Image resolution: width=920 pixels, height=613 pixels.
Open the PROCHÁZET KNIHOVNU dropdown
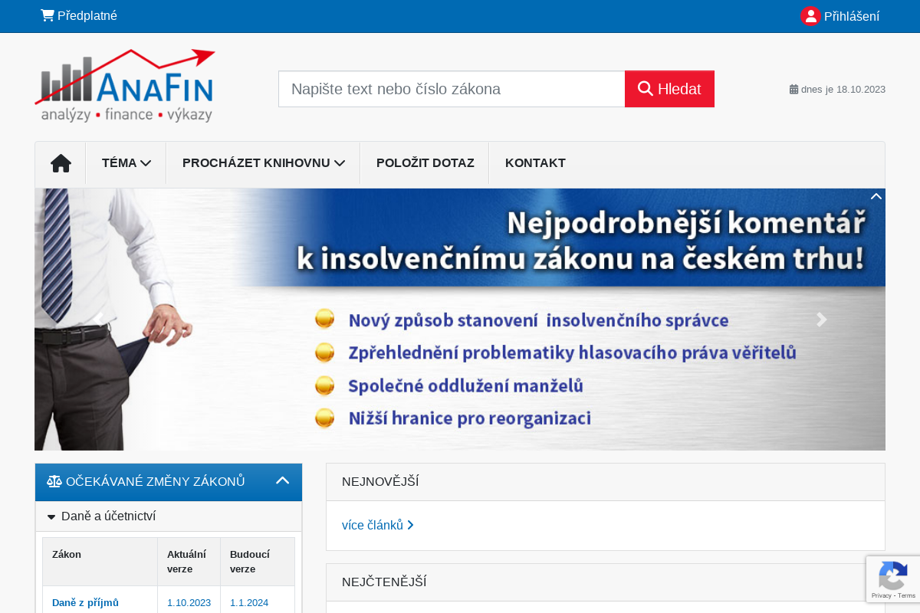(x=263, y=162)
